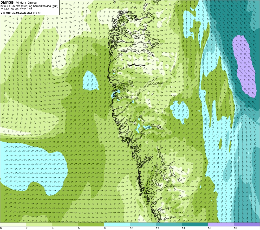Click the legend scale label "0"

tap(1, 228)
